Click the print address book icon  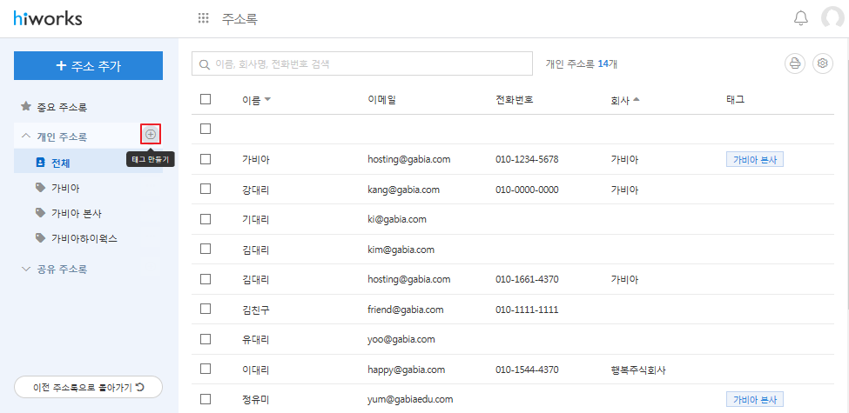click(794, 63)
